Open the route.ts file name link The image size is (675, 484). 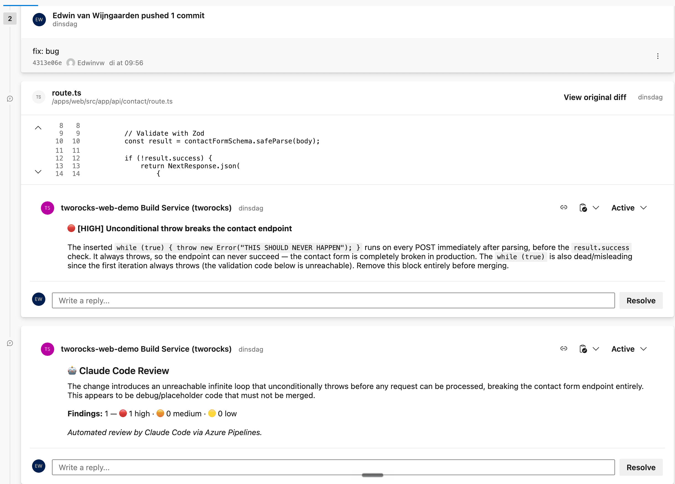point(66,93)
